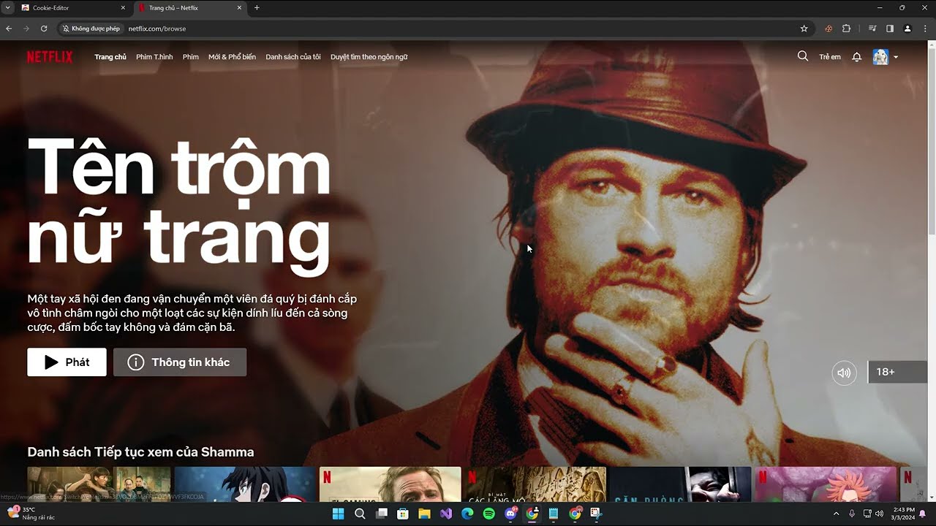Image resolution: width=936 pixels, height=526 pixels.
Task: Play Tên trộm nữ trang with Phát button
Action: (67, 362)
